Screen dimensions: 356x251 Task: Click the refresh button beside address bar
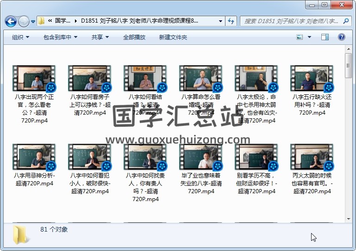(x=231, y=21)
